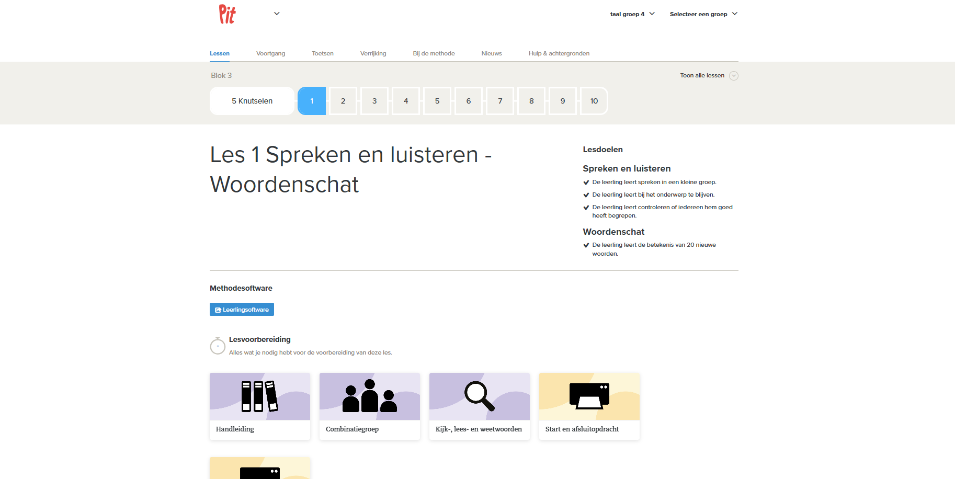The width and height of the screenshot is (955, 479).
Task: Select lesson 10 button
Action: click(594, 101)
